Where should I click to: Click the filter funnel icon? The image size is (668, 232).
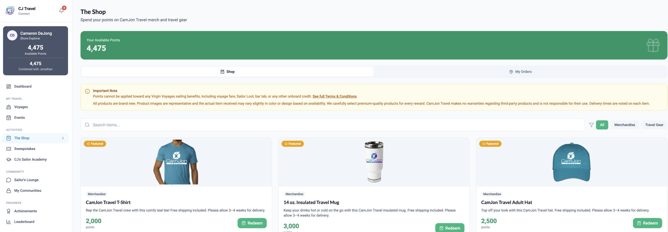[591, 125]
